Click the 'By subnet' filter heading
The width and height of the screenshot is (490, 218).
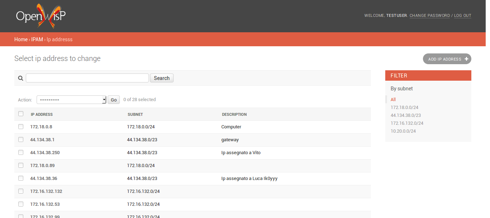[x=402, y=89]
